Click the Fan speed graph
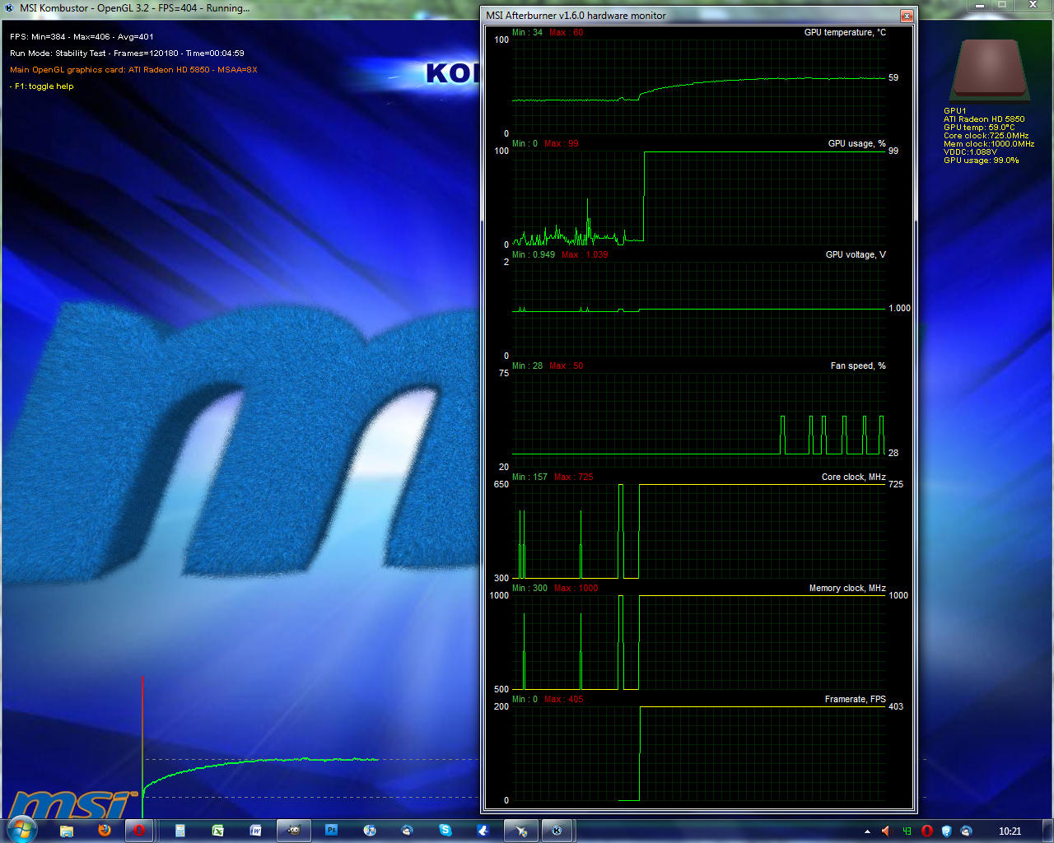Screen dimensions: 1054x843 click(698, 420)
